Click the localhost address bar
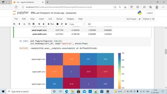Image resolution: width=167 pixels, height=94 pixels. click(x=59, y=7)
